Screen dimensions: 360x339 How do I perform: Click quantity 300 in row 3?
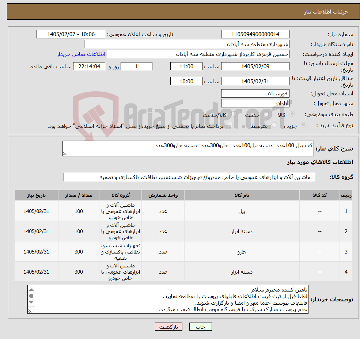[79, 252]
